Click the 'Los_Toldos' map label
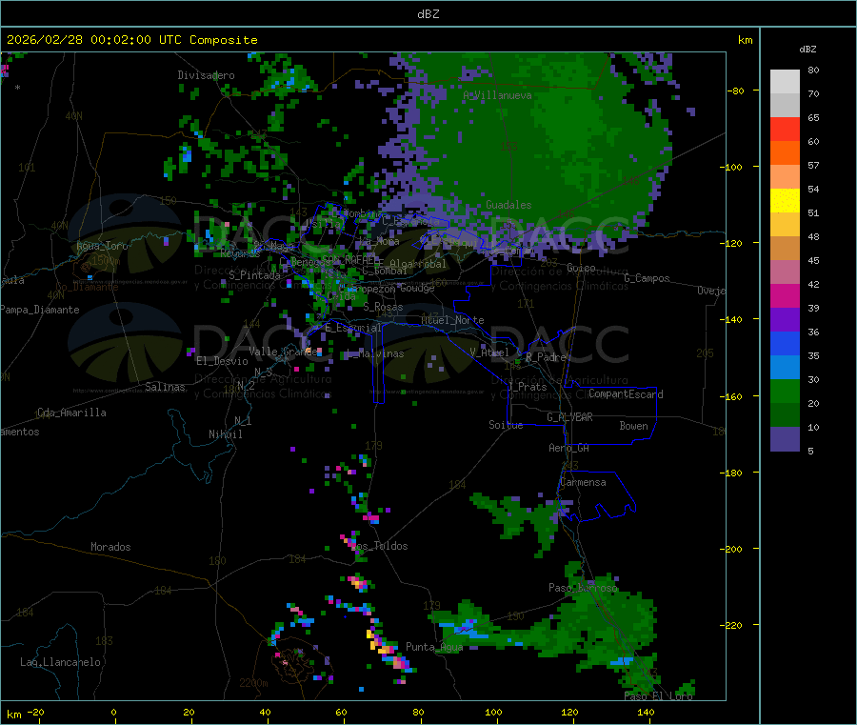Image resolution: width=857 pixels, height=725 pixels. [379, 546]
